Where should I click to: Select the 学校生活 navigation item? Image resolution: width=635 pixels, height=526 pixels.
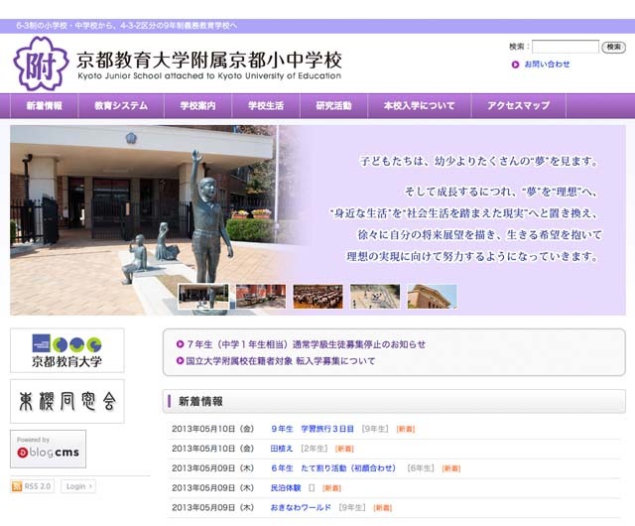tap(265, 106)
